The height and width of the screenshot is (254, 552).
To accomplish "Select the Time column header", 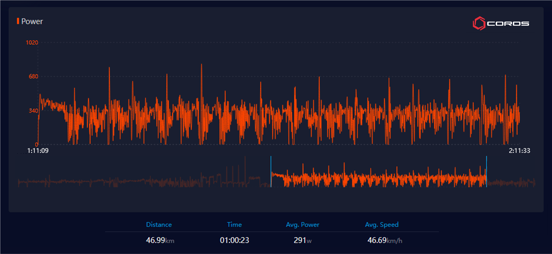I will pyautogui.click(x=234, y=225).
